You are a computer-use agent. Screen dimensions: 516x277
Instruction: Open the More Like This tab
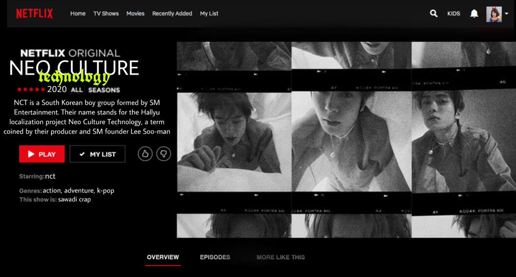[281, 257]
